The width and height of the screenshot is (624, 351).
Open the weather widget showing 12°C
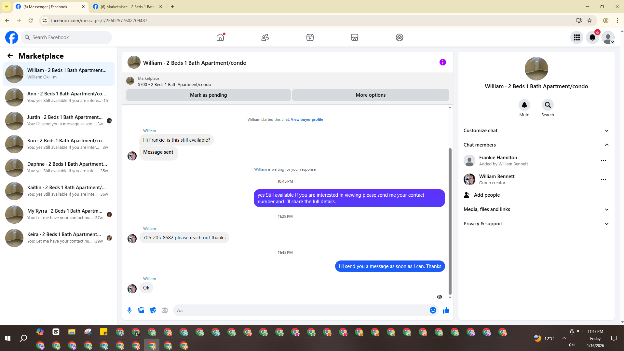pos(543,338)
